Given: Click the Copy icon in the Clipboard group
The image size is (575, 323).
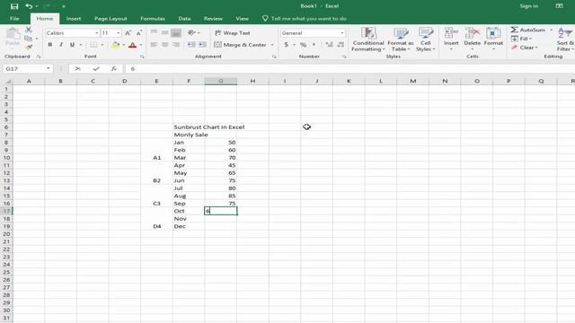Looking at the screenshot, I should (x=28, y=39).
